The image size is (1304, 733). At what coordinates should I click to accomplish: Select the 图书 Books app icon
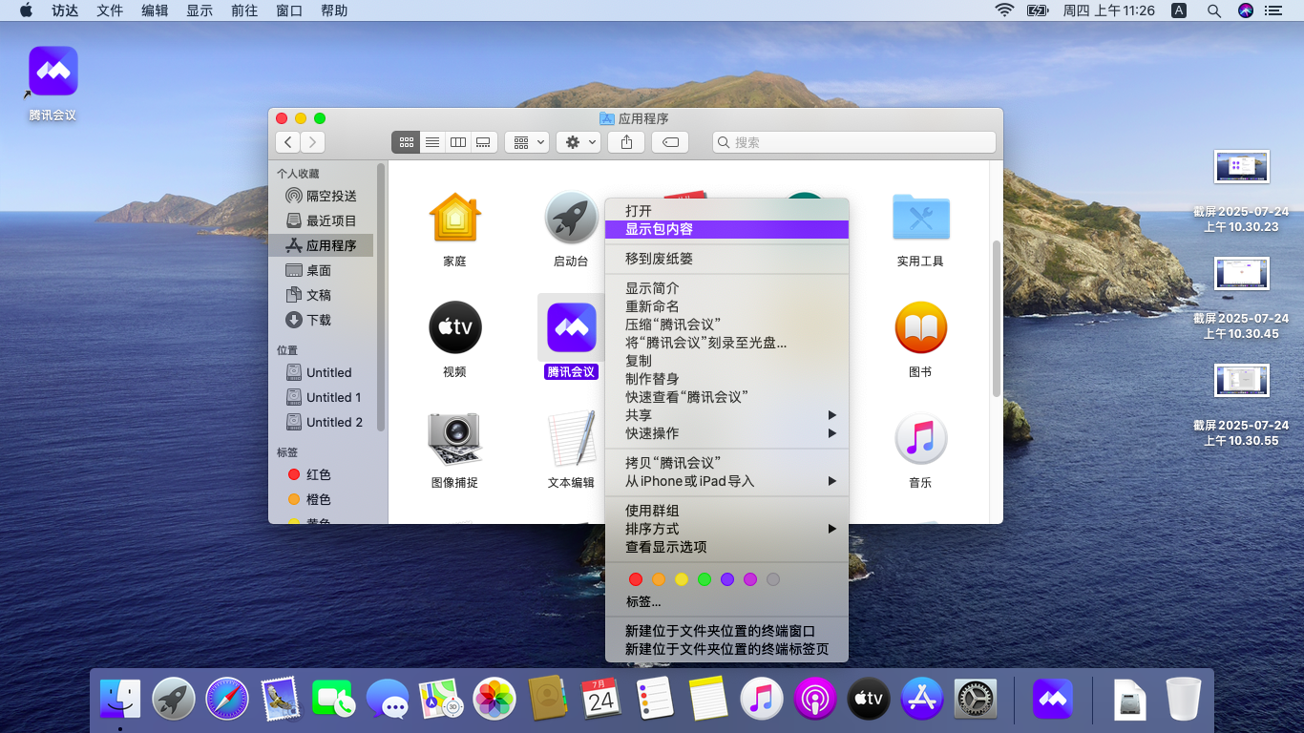pyautogui.click(x=920, y=328)
